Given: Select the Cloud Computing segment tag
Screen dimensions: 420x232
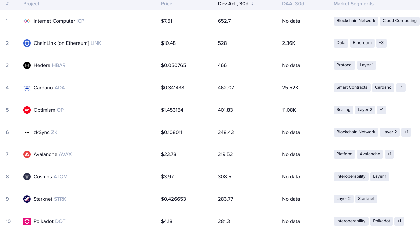Looking at the screenshot, I should tap(399, 21).
